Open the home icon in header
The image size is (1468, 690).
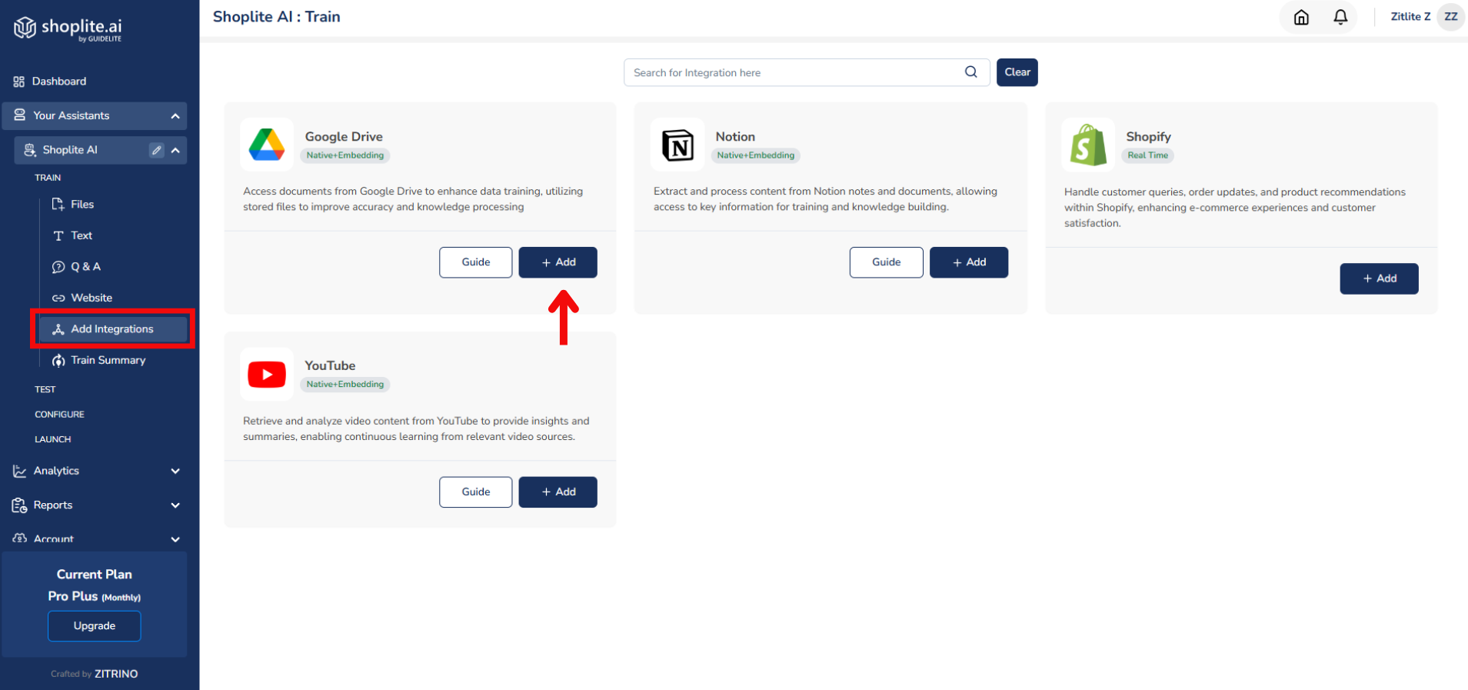click(x=1301, y=17)
